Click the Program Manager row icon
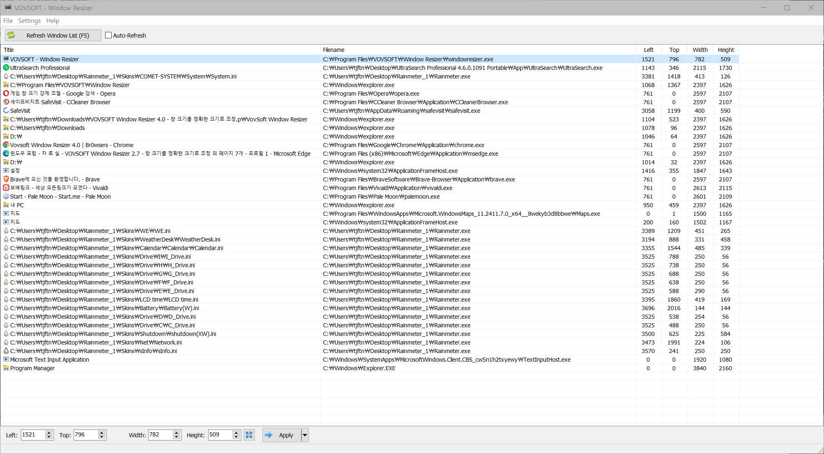Image resolution: width=824 pixels, height=454 pixels. [x=6, y=368]
